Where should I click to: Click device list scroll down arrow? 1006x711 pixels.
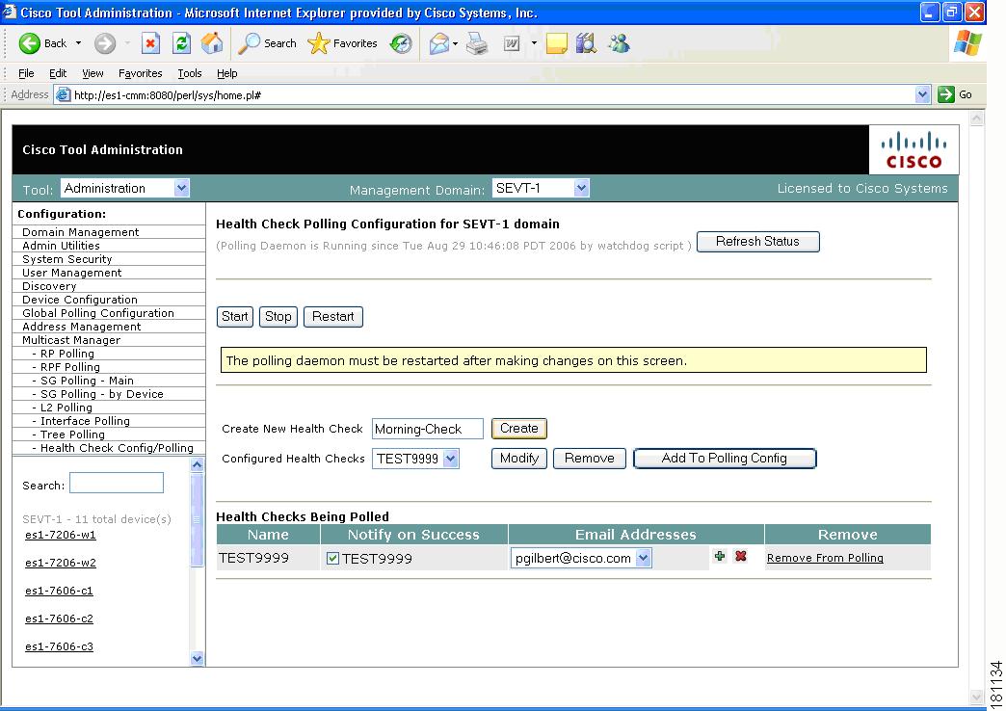click(197, 658)
